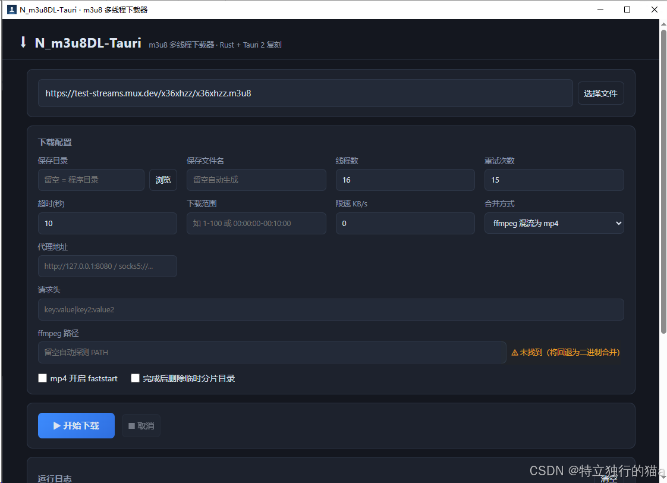The image size is (667, 483).
Task: Click the app icon in title bar
Action: click(12, 10)
